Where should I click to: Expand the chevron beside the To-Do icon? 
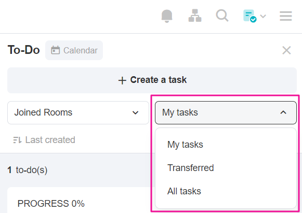point(263,16)
